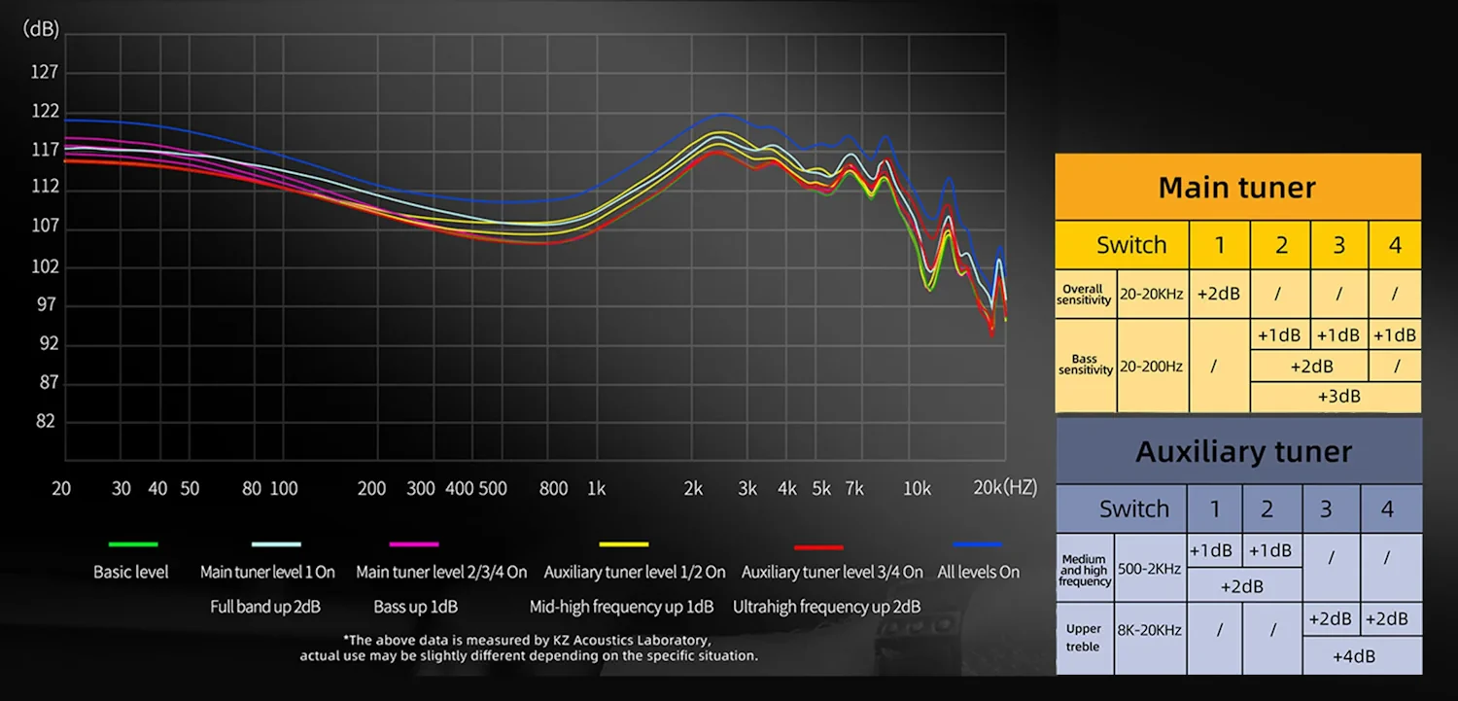Click the '500-2KHz' frequency range cell
Screen dimensions: 1458x701
click(x=1150, y=569)
